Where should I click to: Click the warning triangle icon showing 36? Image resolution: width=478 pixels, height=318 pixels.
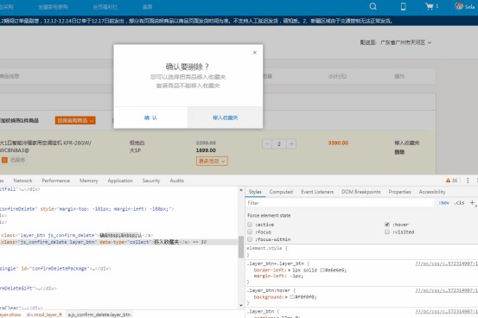[448, 181]
